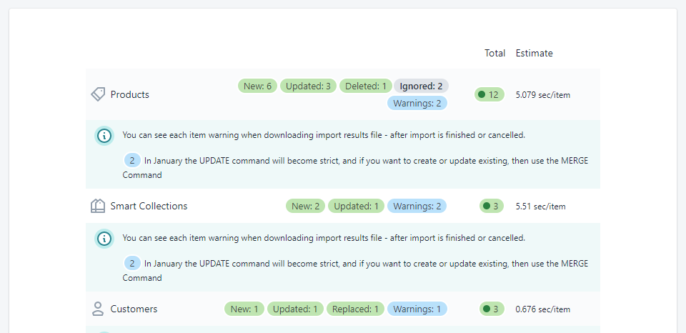Open the Products 'Warnings: 2' badge
686x333 pixels.
(417, 103)
